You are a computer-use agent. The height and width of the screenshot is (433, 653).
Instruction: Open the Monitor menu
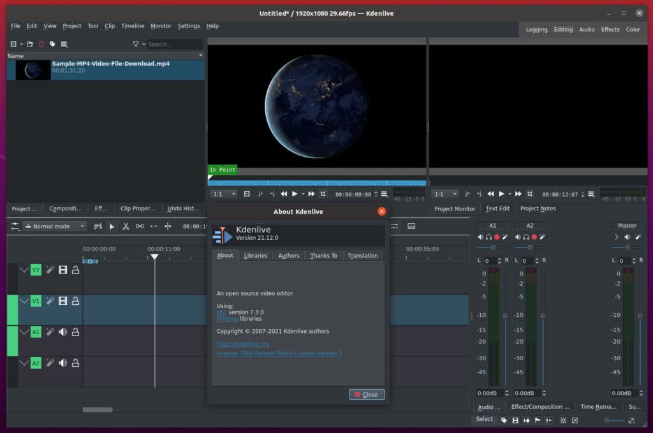pos(161,26)
